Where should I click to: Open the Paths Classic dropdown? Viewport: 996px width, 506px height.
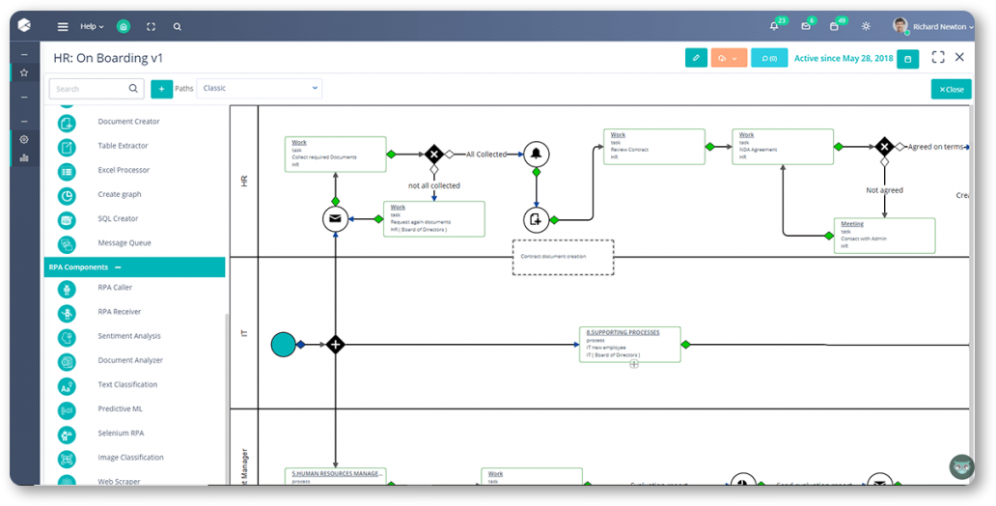(x=260, y=89)
